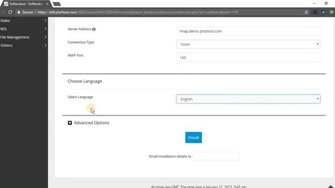335x188 pixels.
Task: Open the blue square browser extension icon
Action: coord(315,12)
